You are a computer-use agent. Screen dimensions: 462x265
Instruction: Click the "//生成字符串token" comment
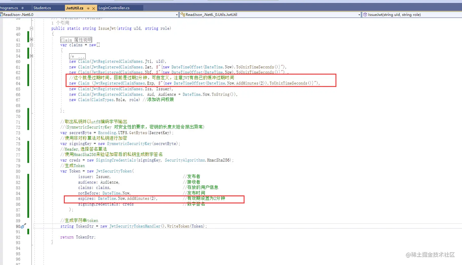click(79, 221)
